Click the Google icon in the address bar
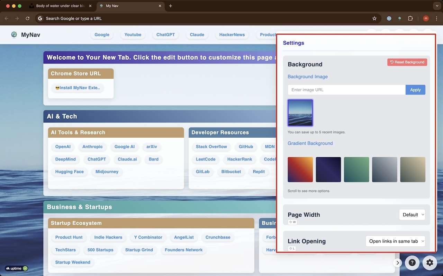The image size is (443, 276). pos(40,18)
